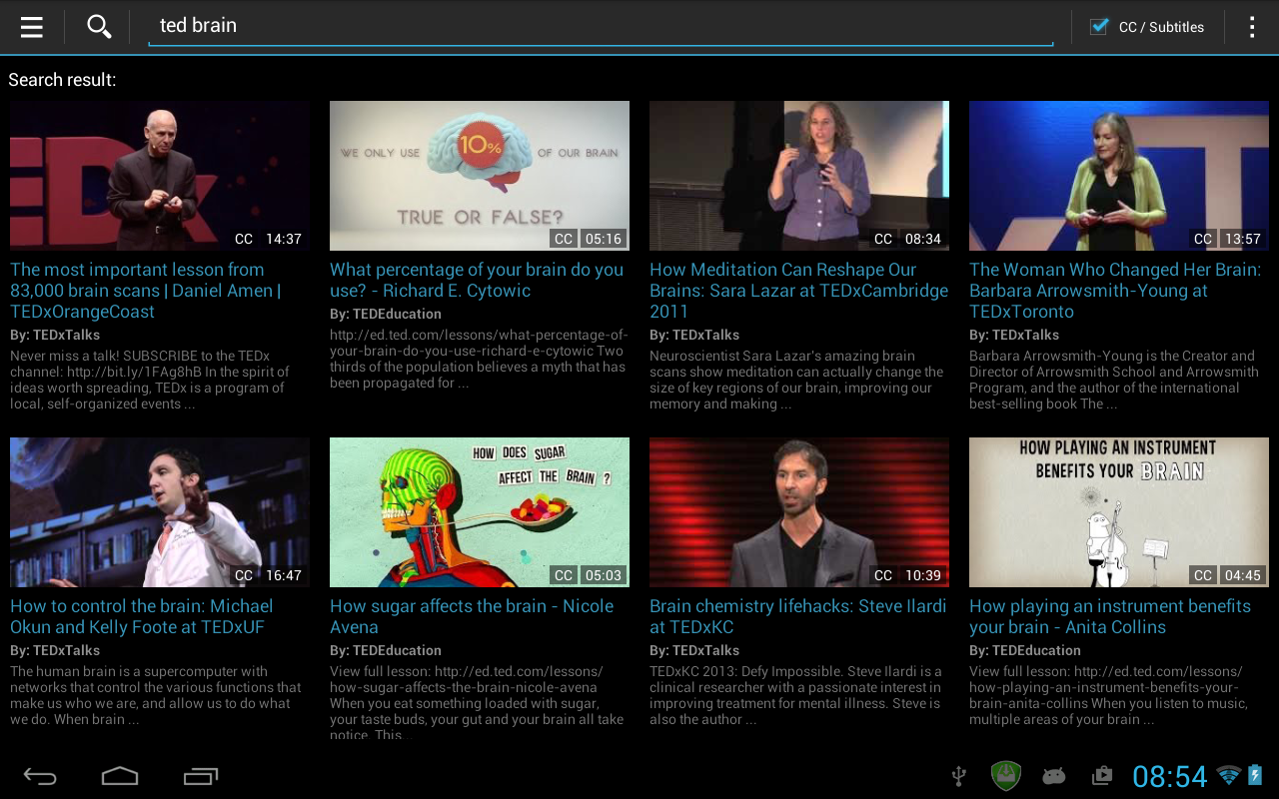The image size is (1279, 799).
Task: Play the instrument benefits brain thumbnail
Action: (1119, 512)
